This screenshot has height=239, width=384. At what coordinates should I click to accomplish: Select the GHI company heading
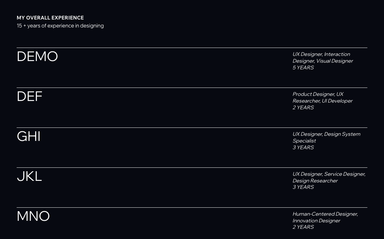coord(28,136)
